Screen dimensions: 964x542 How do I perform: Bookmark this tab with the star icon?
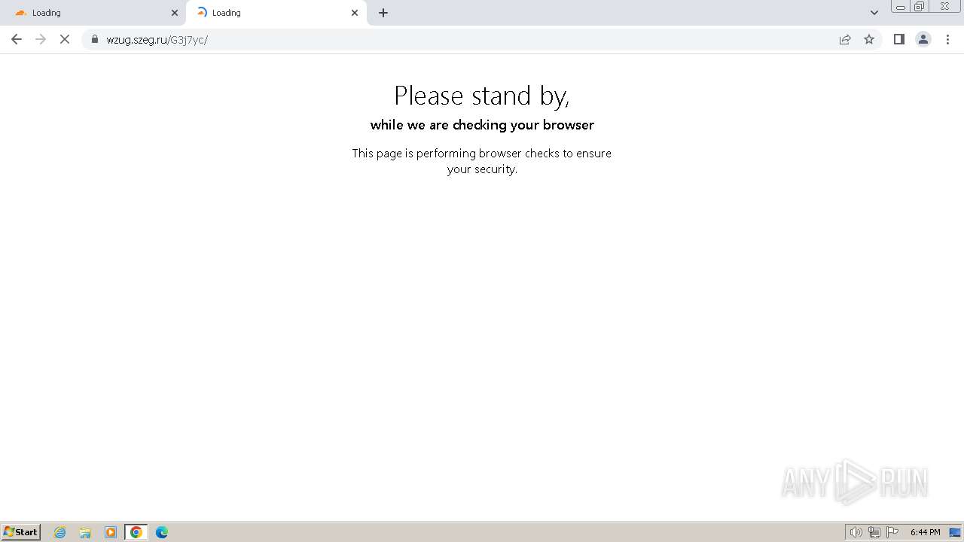[869, 39]
